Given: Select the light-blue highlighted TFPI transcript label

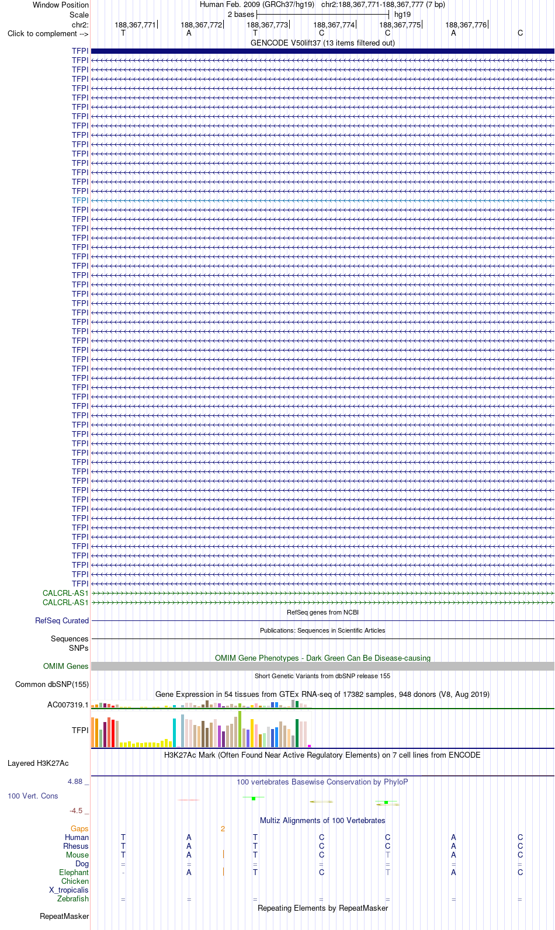Looking at the screenshot, I should tap(80, 200).
